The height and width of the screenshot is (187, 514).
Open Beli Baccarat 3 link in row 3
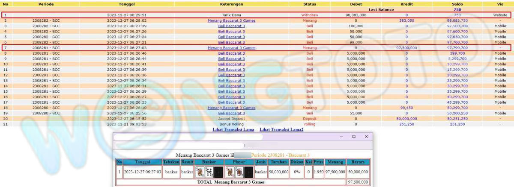[x=231, y=26]
